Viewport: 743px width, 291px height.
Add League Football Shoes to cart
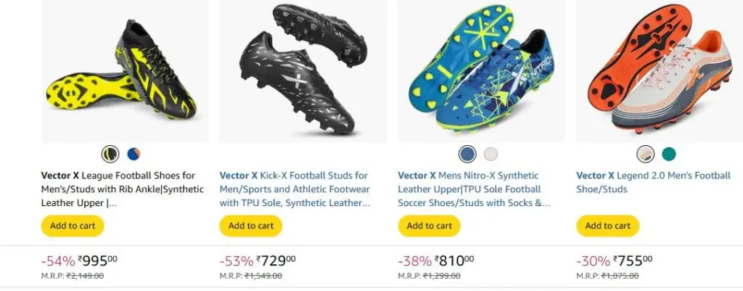point(73,226)
